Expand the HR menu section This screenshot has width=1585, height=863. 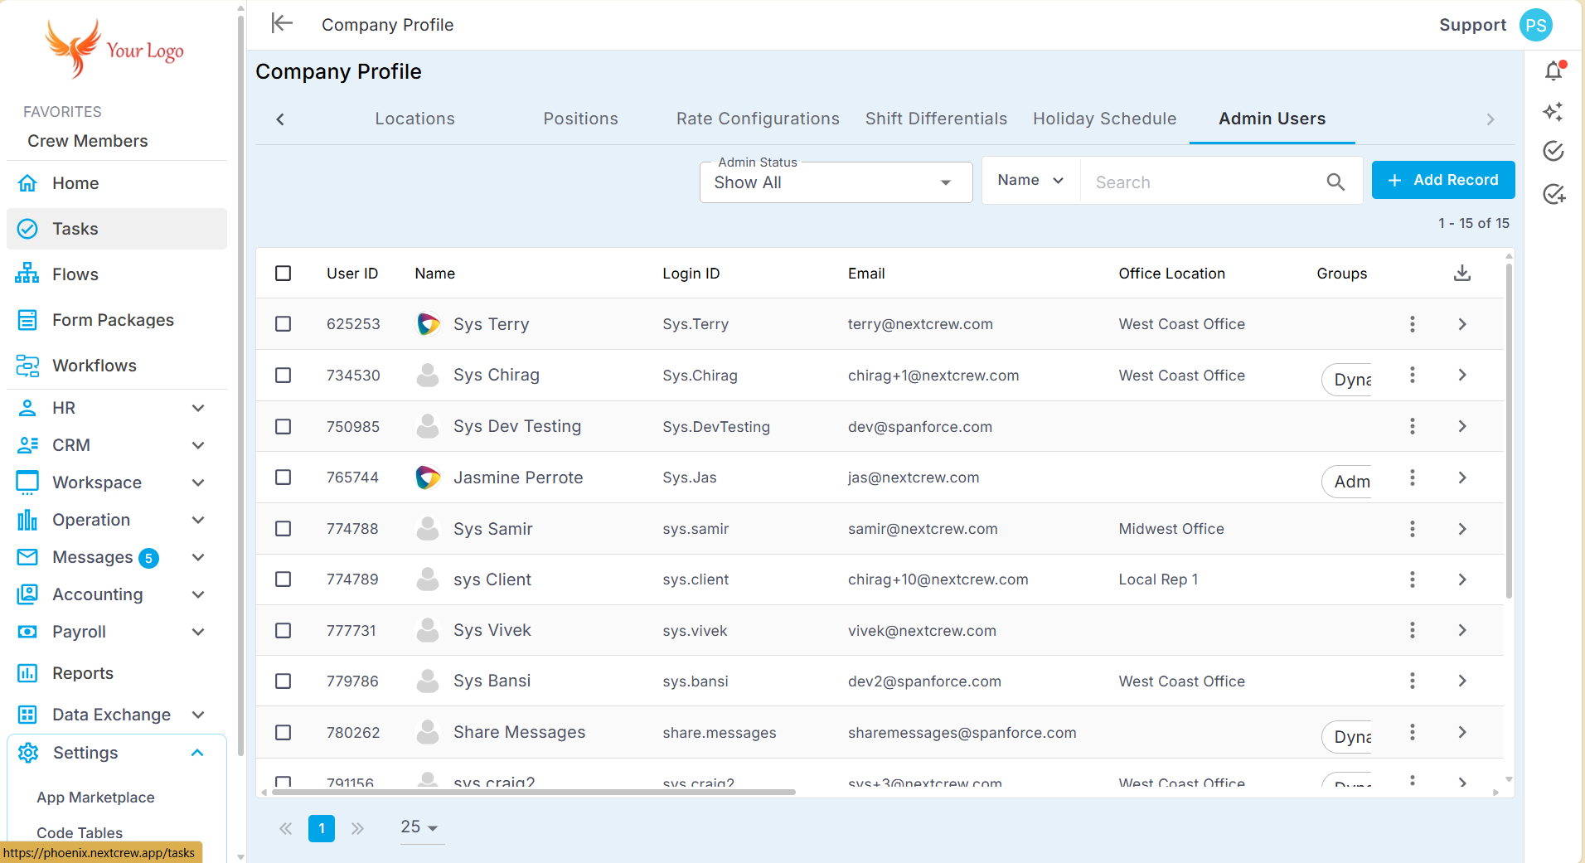[117, 408]
